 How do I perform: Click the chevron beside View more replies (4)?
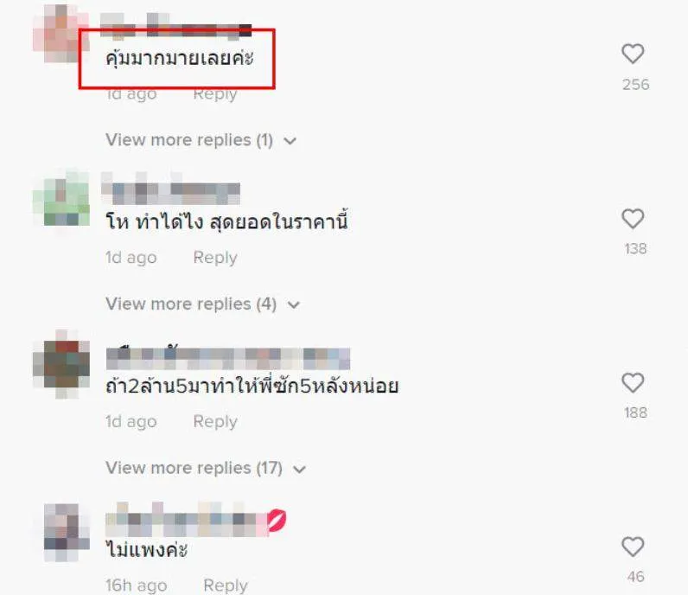coord(294,304)
